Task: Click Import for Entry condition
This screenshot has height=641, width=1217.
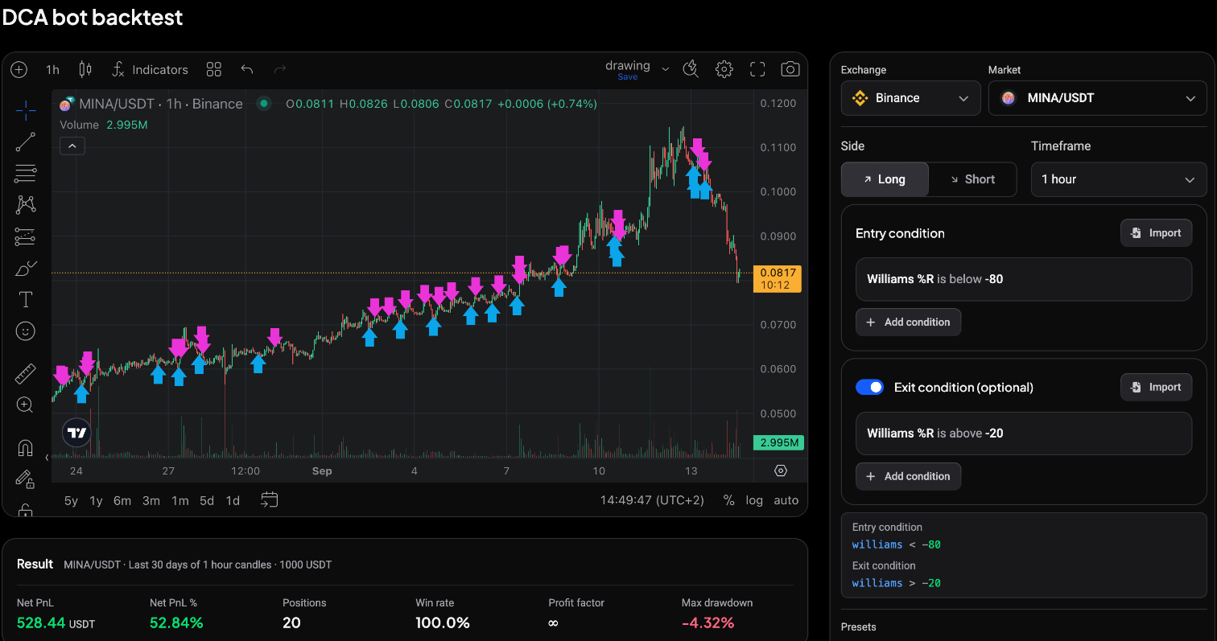Action: [1156, 233]
